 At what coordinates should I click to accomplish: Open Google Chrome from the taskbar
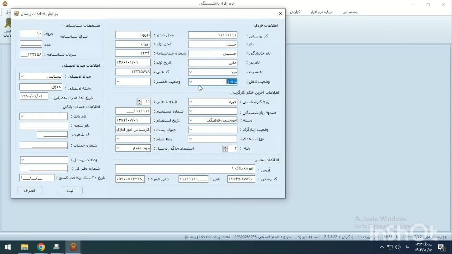pos(41,247)
